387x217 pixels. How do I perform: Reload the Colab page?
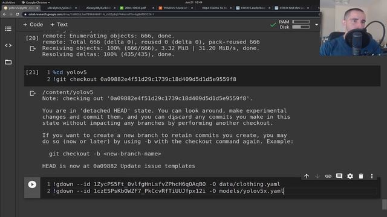point(18,14)
